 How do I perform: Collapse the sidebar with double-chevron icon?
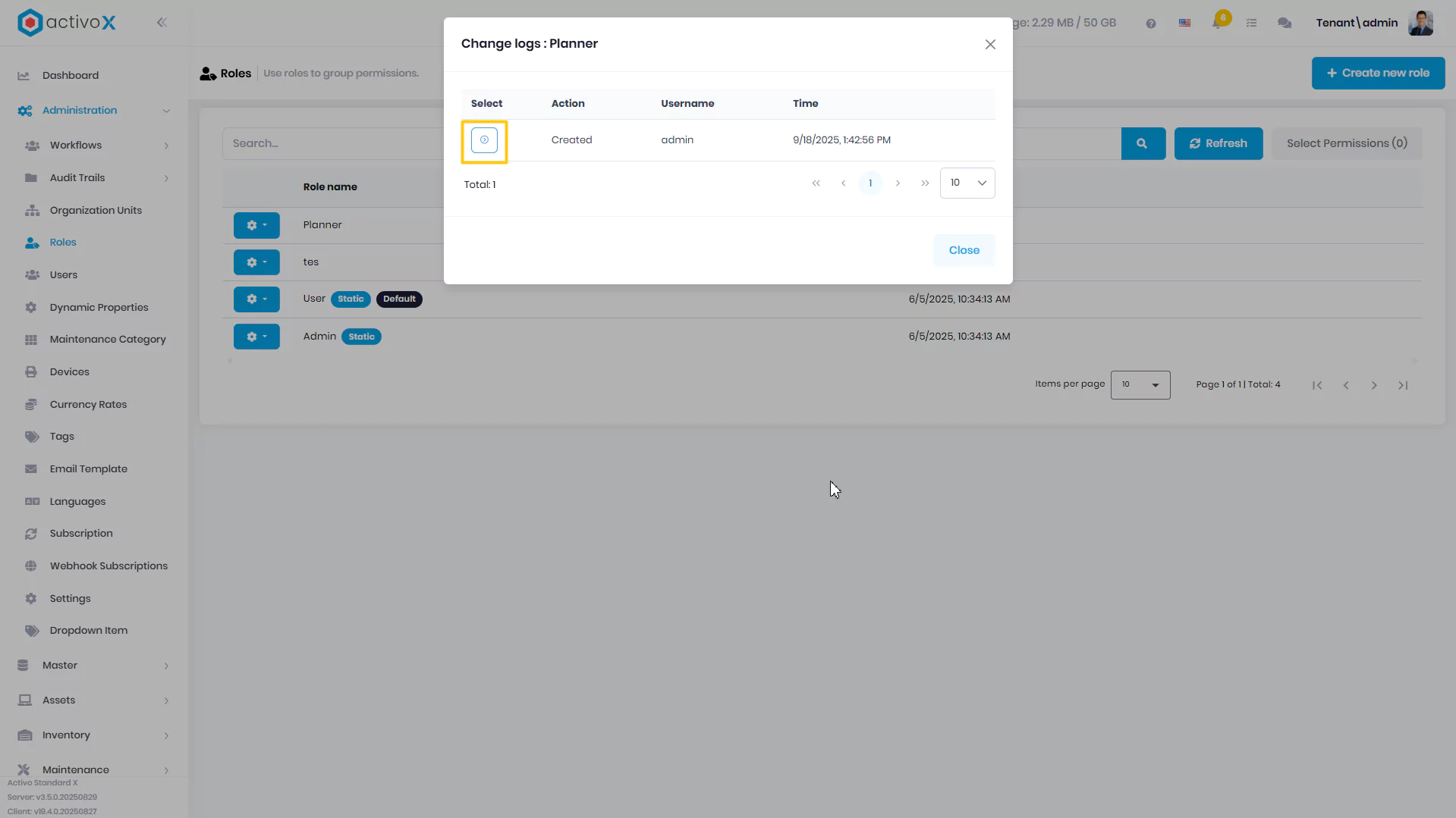point(162,23)
